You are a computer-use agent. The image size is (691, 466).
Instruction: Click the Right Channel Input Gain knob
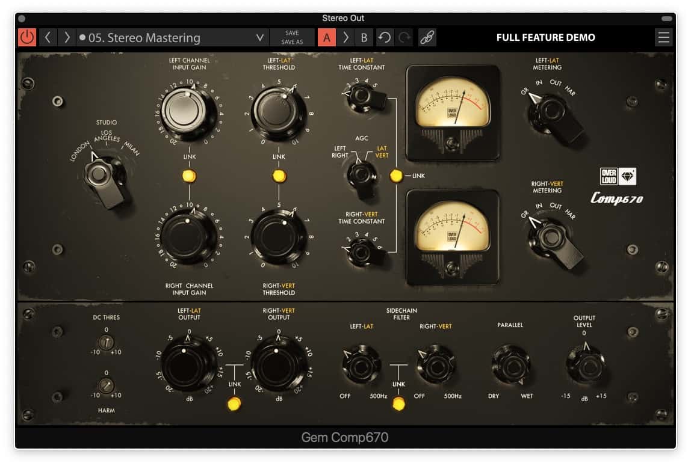(x=188, y=237)
